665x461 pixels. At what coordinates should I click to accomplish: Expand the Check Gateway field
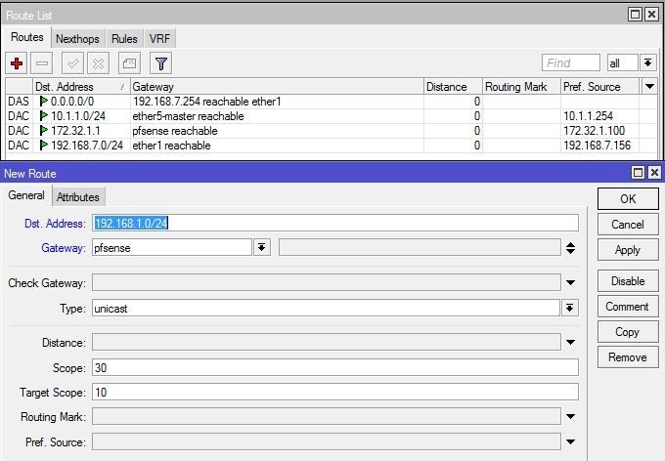pyautogui.click(x=570, y=282)
